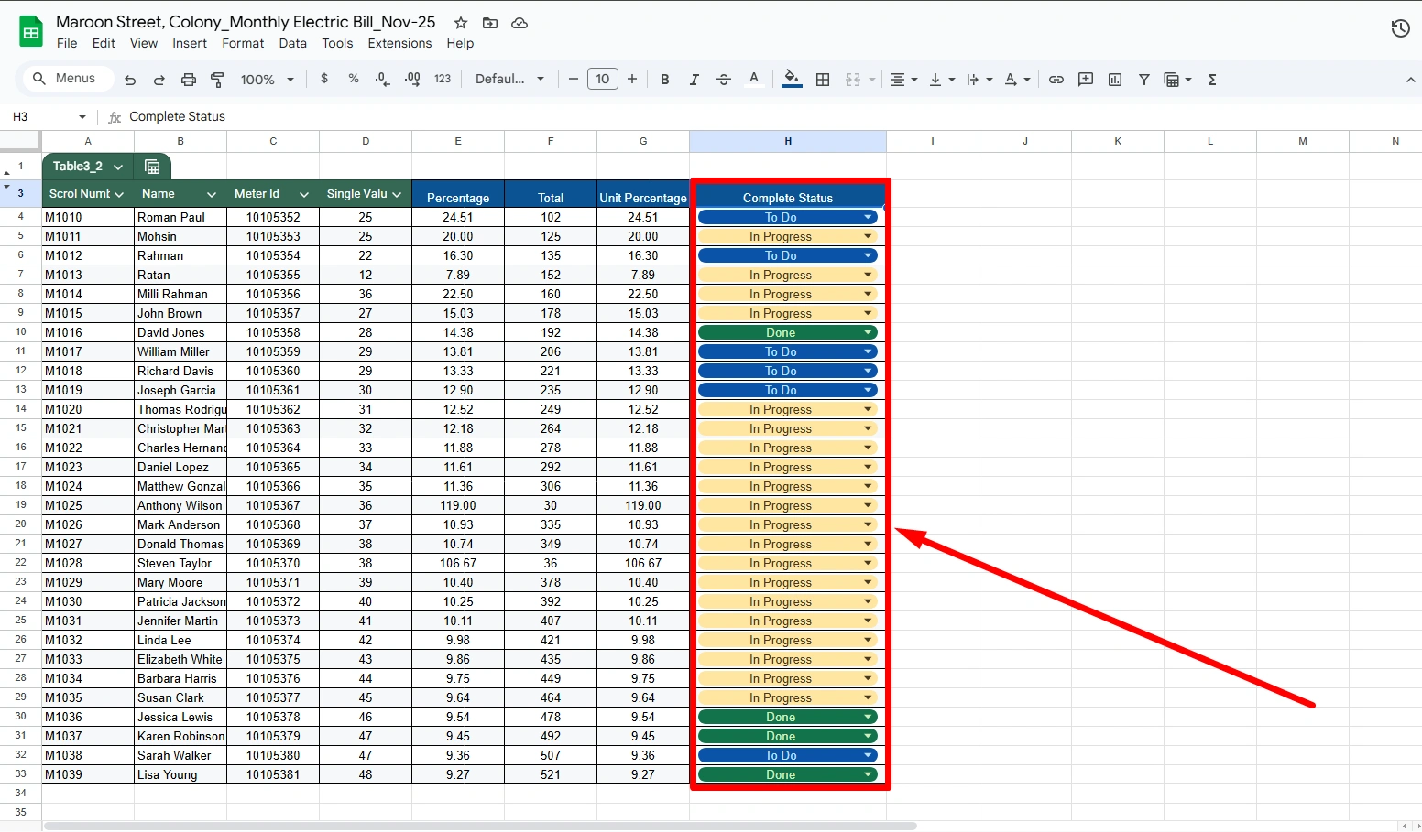Toggle strikethrough formatting
Screen dimensions: 1422x832
click(724, 80)
